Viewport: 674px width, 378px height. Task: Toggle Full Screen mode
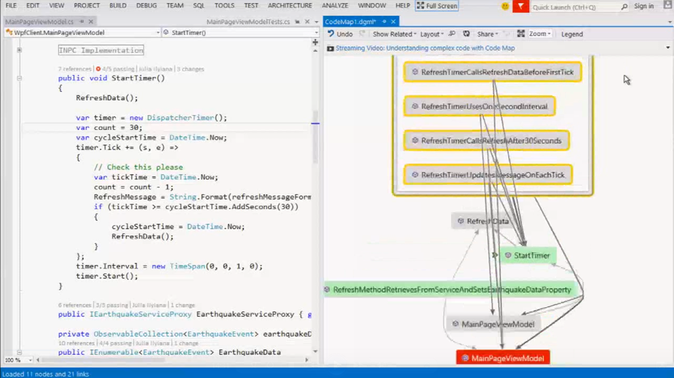tap(437, 5)
